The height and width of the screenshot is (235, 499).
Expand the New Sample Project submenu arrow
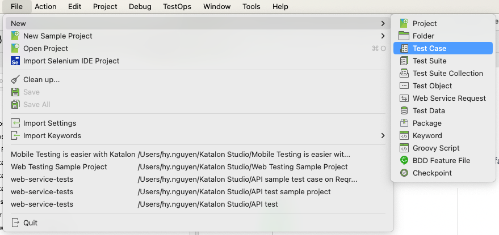383,36
